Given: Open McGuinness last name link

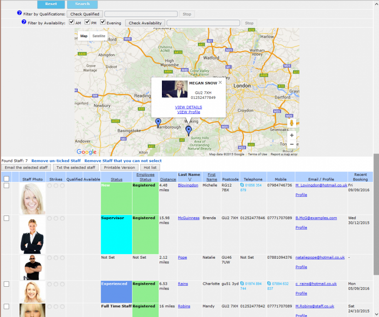Looking at the screenshot, I should (189, 218).
